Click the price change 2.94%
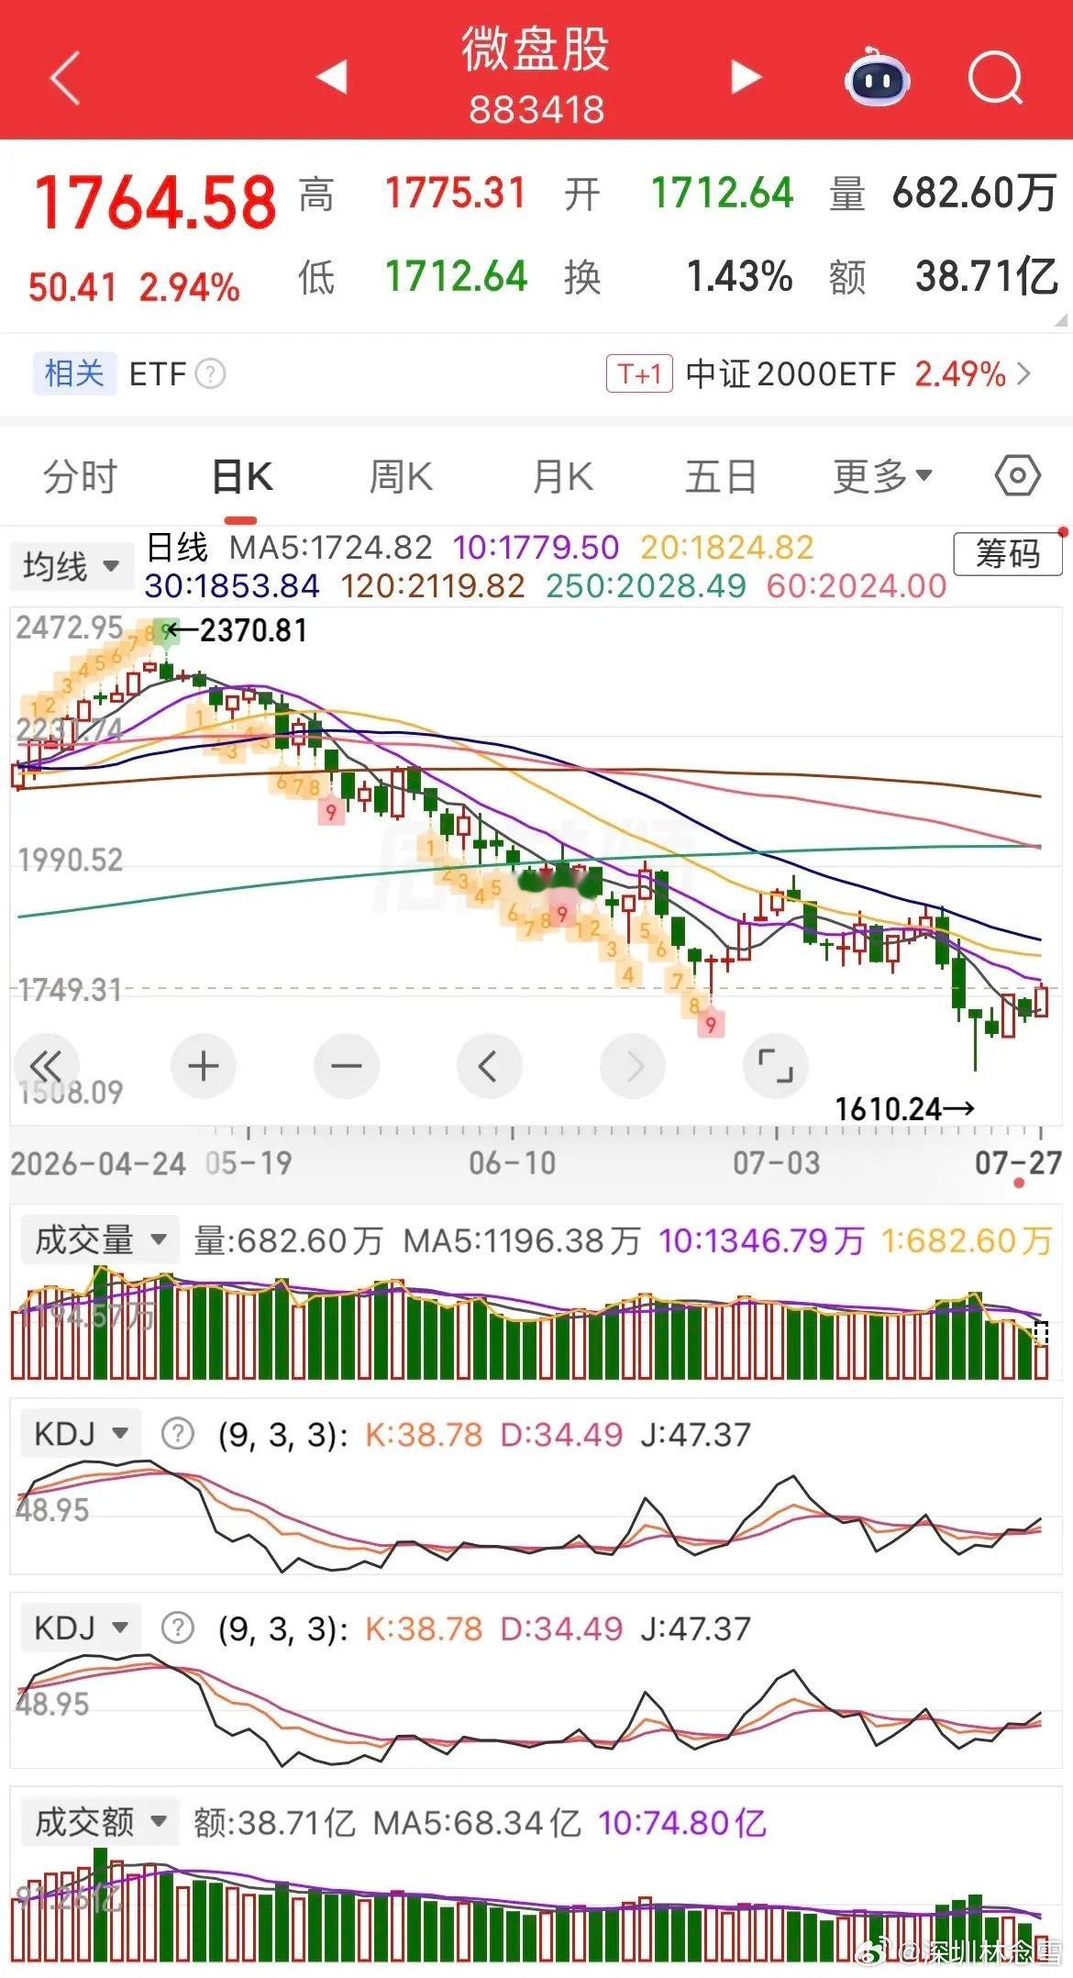Screen dimensions: 1073x1978 click(x=189, y=287)
